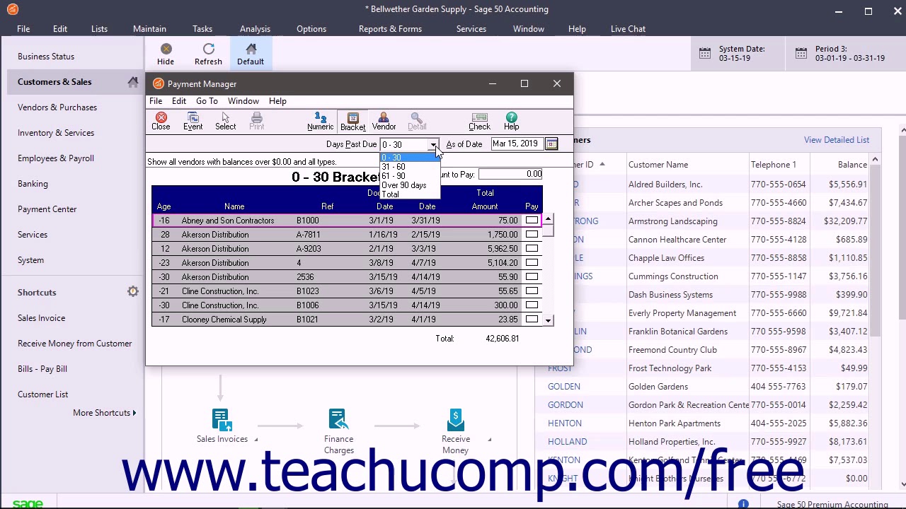Image resolution: width=906 pixels, height=509 pixels.
Task: Collapse the Days Past Due dropdown arrow
Action: point(433,144)
